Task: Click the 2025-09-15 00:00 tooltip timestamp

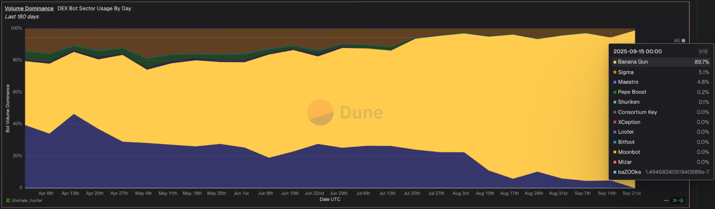Action: click(x=637, y=51)
